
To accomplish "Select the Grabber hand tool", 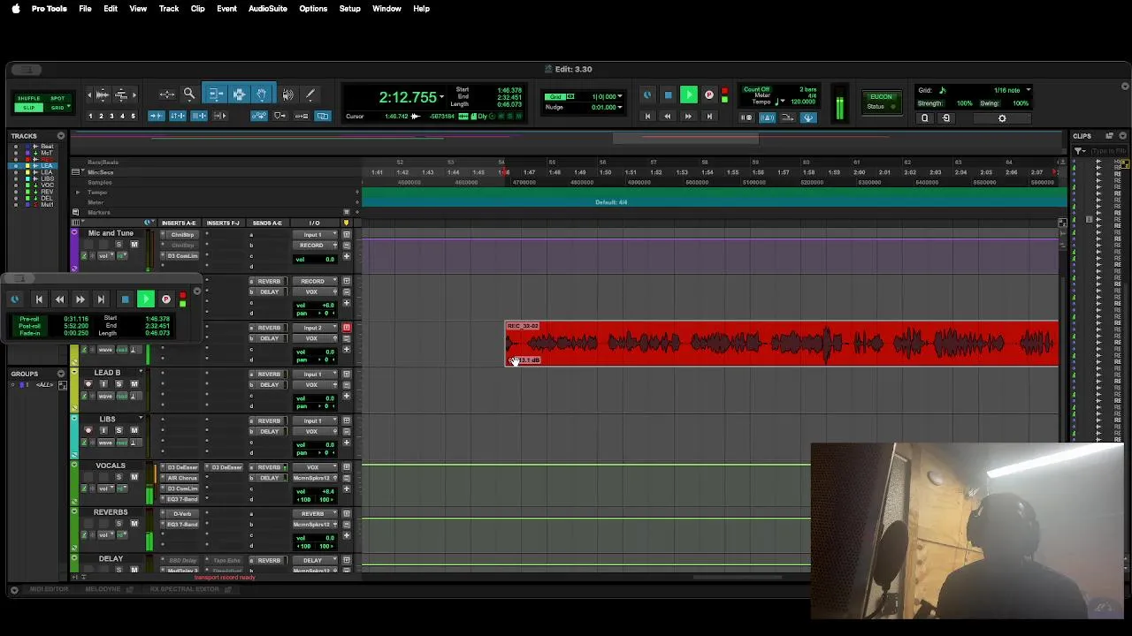I will [262, 94].
